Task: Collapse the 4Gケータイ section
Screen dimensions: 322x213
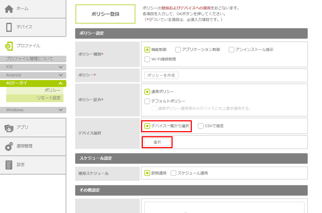Action: 61,83
